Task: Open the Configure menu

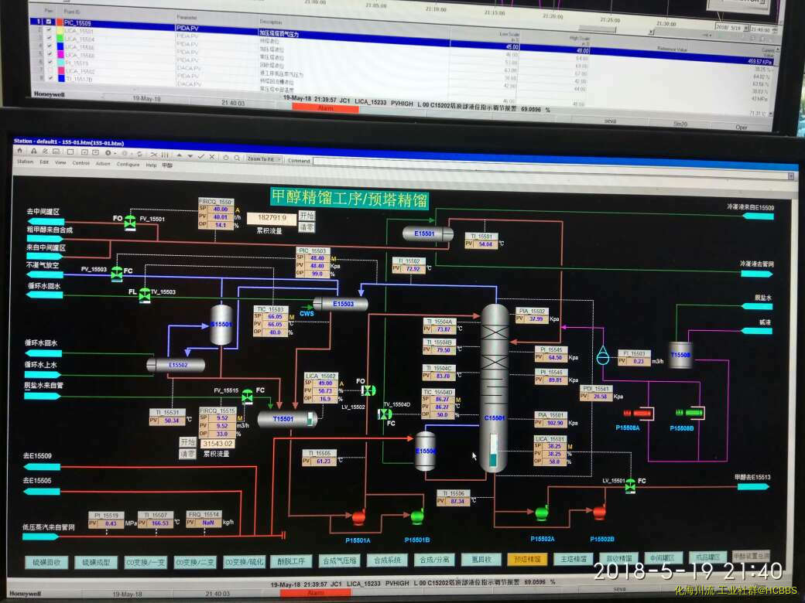Action: (128, 165)
